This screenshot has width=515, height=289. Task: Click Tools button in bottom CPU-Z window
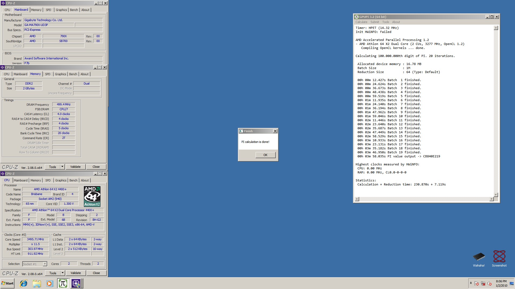(53, 273)
